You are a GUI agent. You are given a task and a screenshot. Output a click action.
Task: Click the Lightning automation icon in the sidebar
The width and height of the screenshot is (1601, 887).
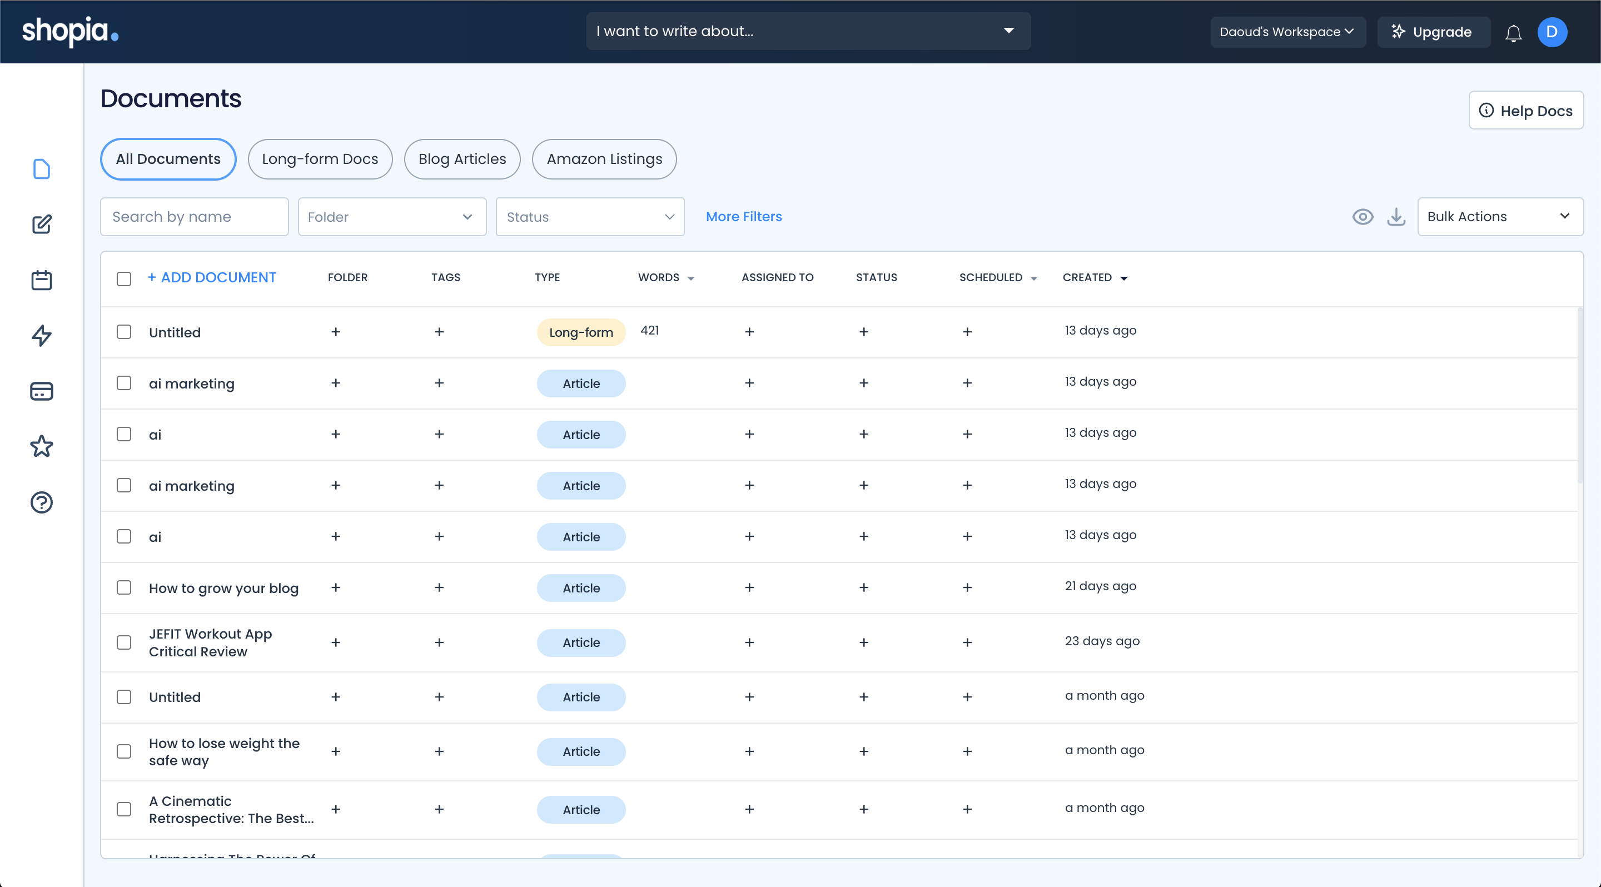tap(41, 336)
